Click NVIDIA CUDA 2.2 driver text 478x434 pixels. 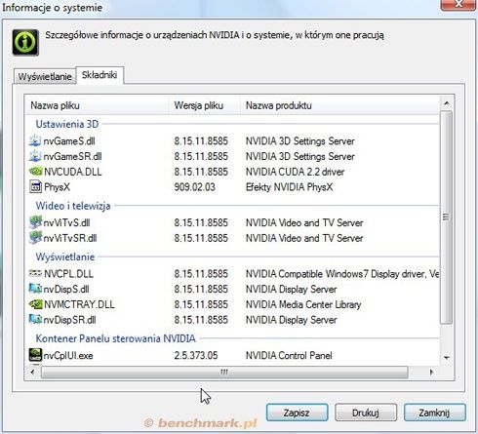(x=295, y=172)
